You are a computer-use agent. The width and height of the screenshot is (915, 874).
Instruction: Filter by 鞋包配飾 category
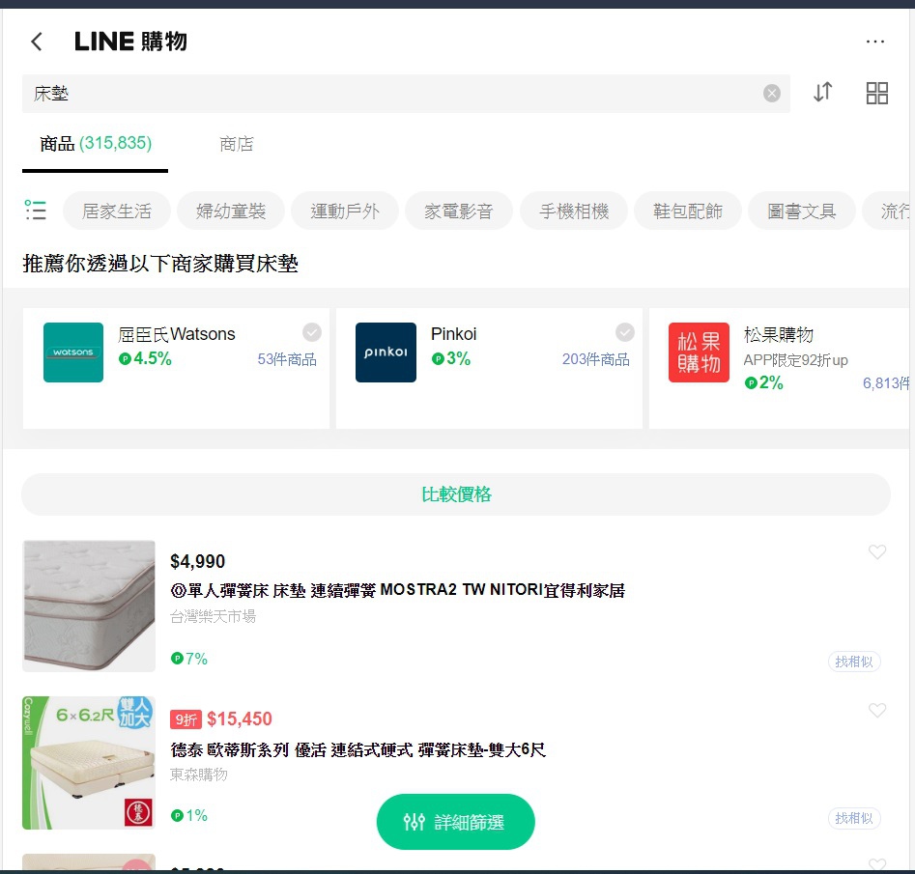pos(687,211)
